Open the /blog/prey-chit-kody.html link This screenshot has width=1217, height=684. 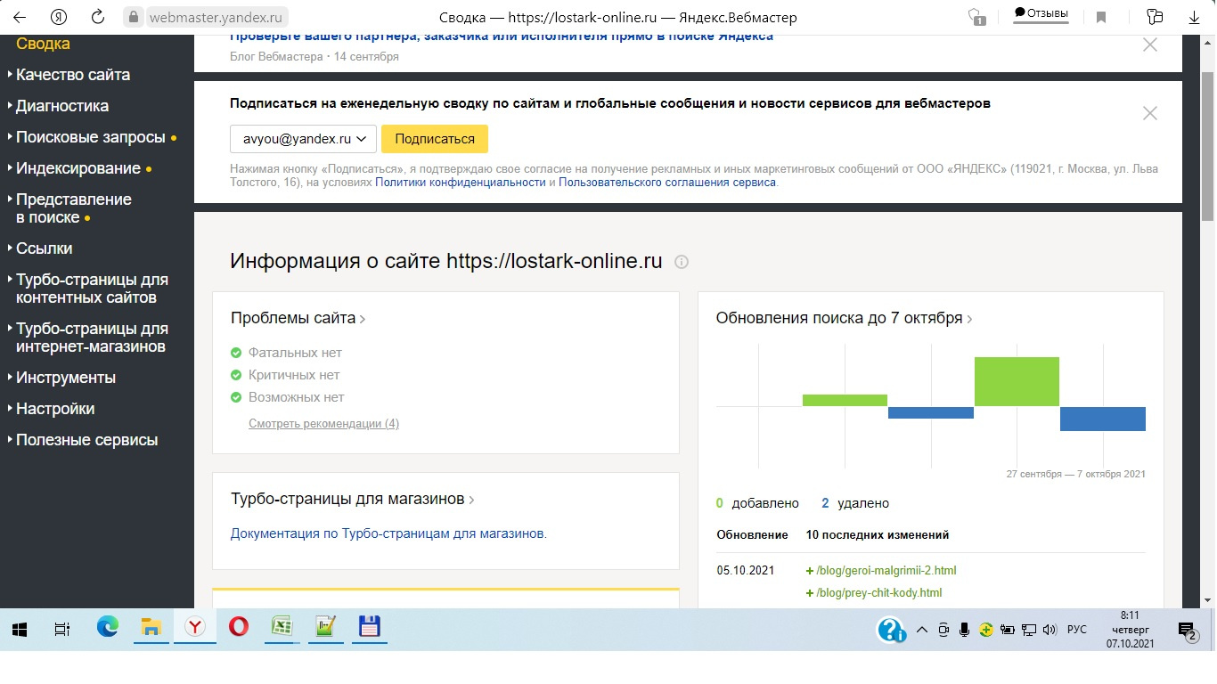coord(878,593)
